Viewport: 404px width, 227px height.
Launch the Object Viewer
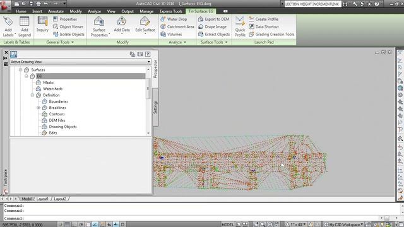click(x=68, y=26)
